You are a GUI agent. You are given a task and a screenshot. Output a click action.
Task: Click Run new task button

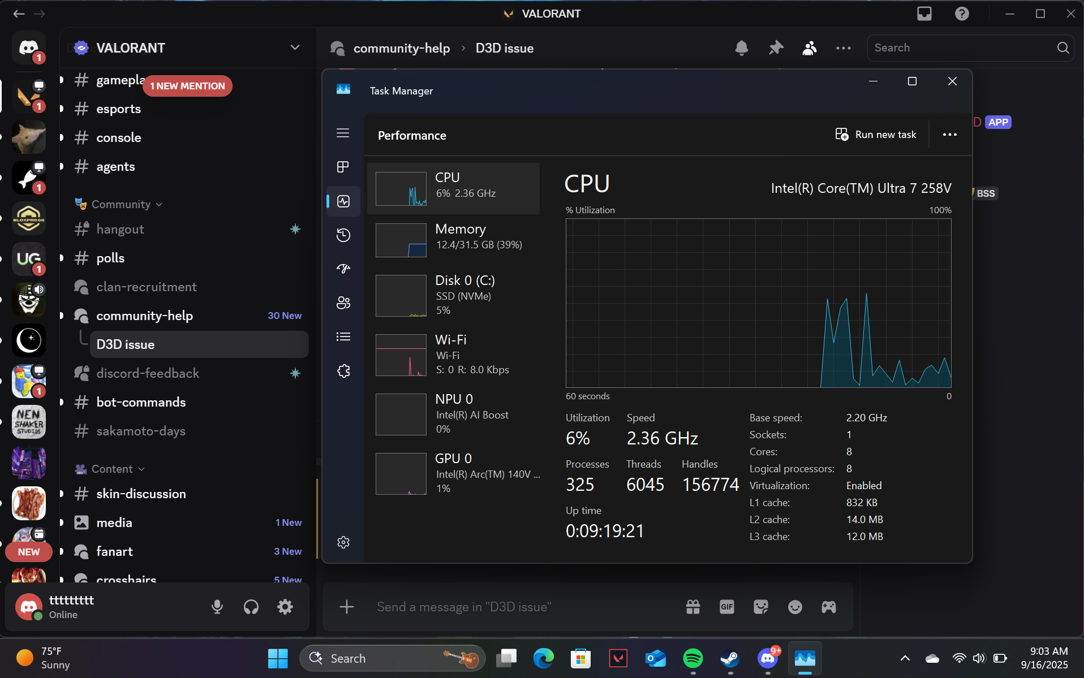click(876, 135)
